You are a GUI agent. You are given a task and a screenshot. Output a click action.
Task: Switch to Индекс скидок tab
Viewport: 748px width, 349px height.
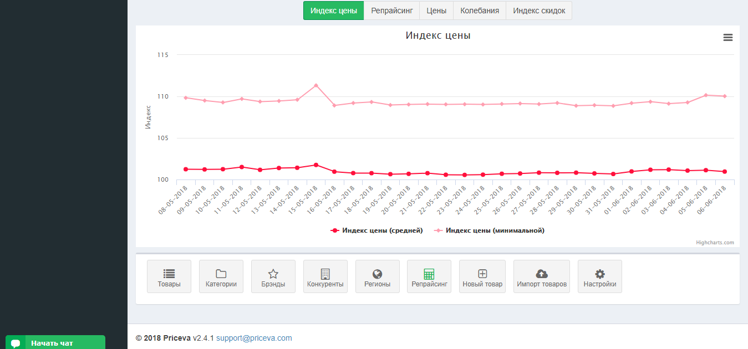539,11
